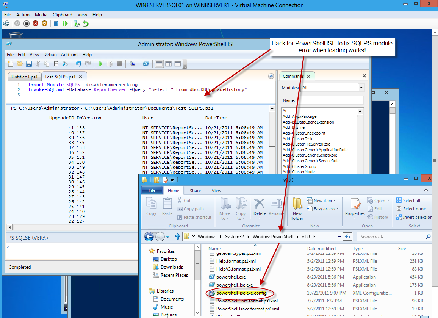The height and width of the screenshot is (318, 438).
Task: Click New Remote PowerShell Tab icon
Action: coord(132,64)
